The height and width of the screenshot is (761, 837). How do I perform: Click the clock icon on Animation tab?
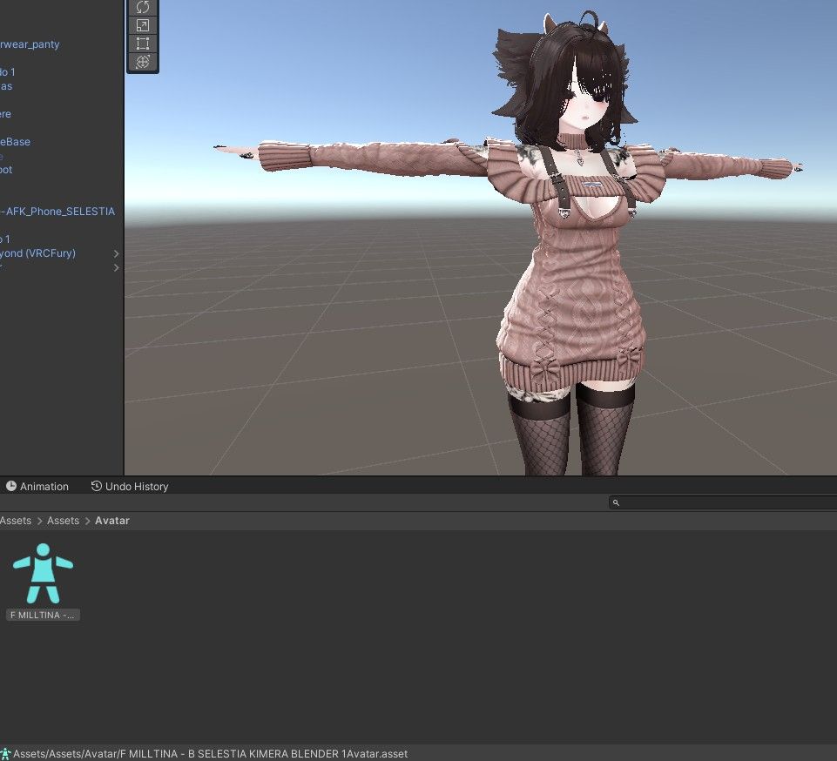tap(11, 486)
